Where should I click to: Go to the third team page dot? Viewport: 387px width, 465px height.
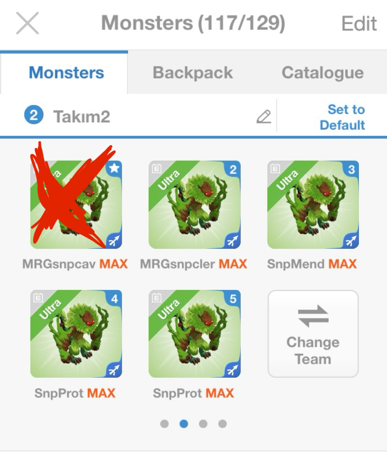pyautogui.click(x=203, y=424)
